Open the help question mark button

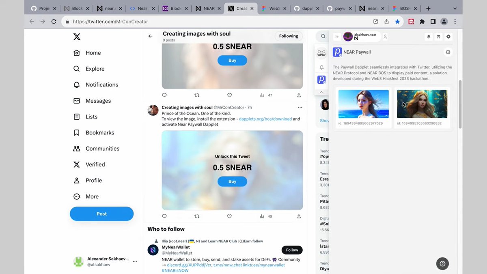[x=442, y=263]
